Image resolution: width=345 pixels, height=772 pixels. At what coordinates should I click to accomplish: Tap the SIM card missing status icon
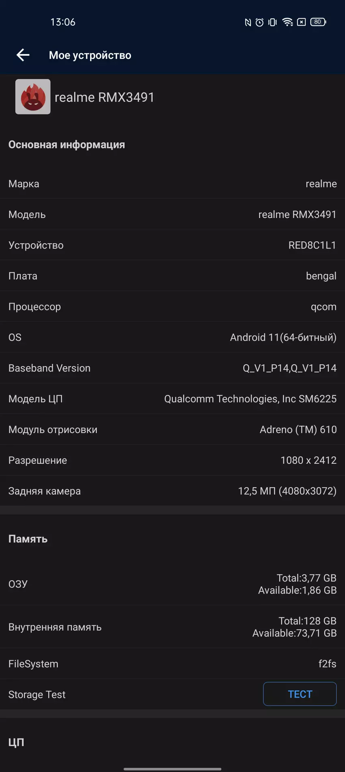tap(301, 22)
